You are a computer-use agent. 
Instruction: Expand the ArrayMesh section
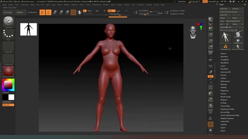(x=224, y=60)
